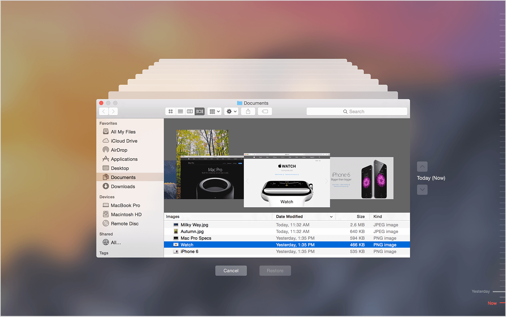Jump to Yesterday on the timeline
The height and width of the screenshot is (317, 506).
tap(481, 291)
